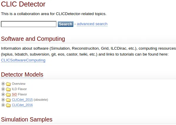This screenshot has height=125, width=176.
Task: Expand the SiD Flavor tree node
Action: pos(3,94)
